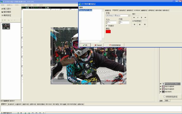Click the 模板設定 template settings button
Screen dimensions: 182x114
point(6,15)
